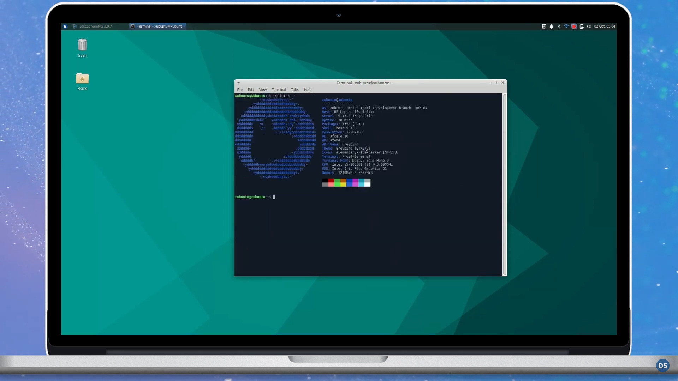Open the Terminal menu

[279, 90]
